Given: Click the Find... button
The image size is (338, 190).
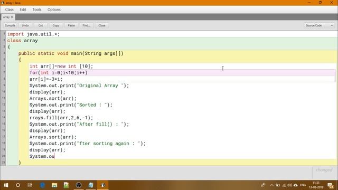Looking at the screenshot, I should click(x=87, y=25).
